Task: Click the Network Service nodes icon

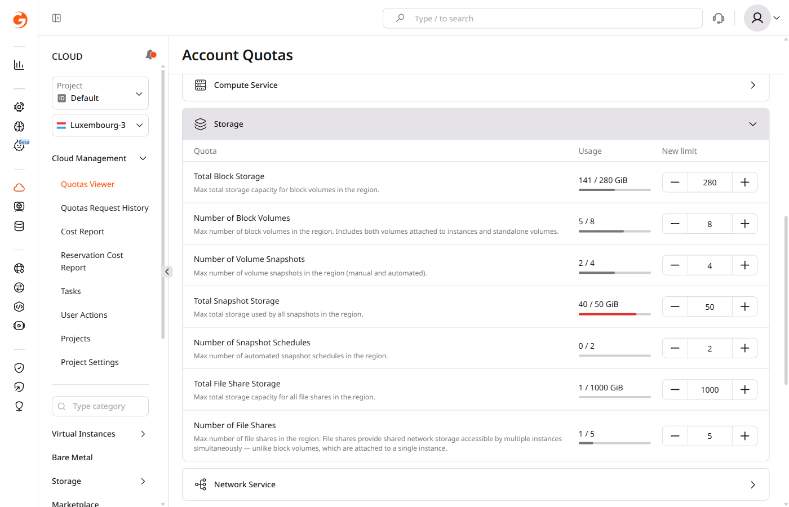Action: pyautogui.click(x=201, y=484)
